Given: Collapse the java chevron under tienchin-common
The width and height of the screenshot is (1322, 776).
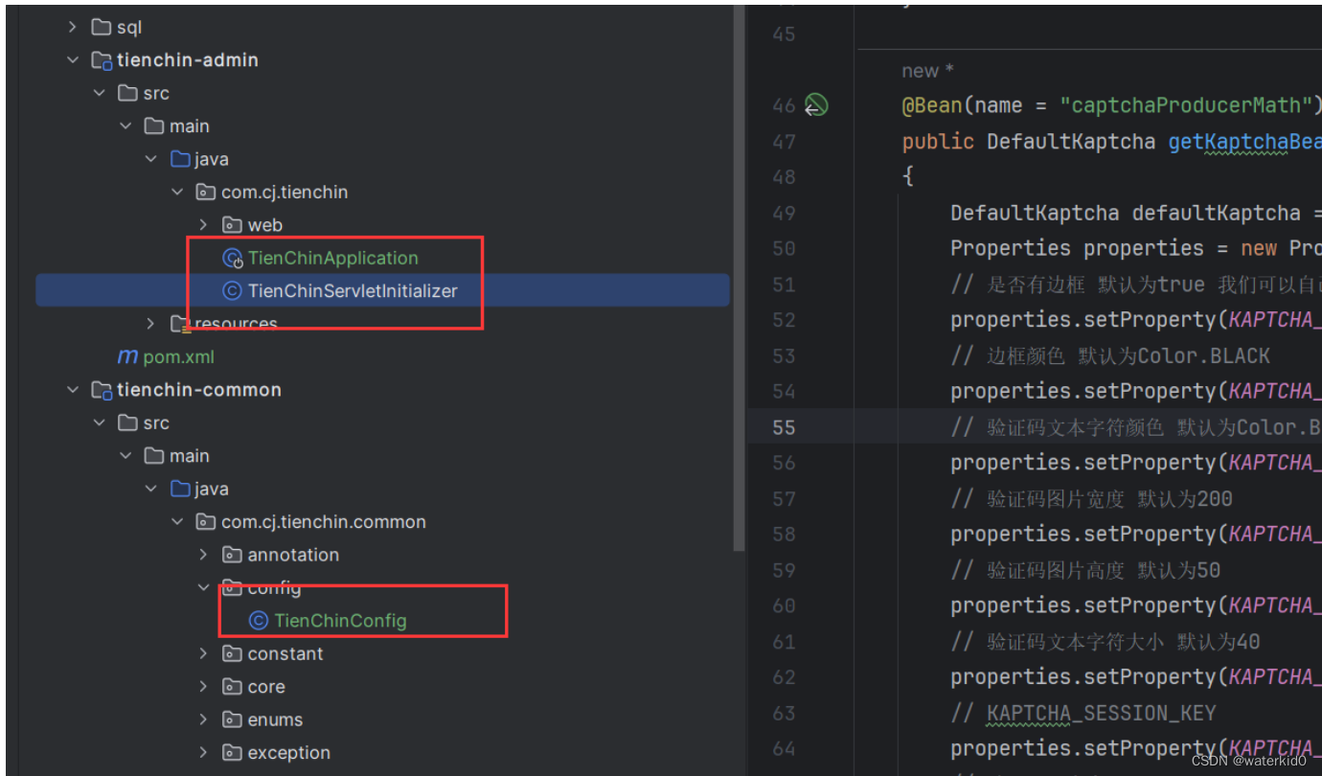Looking at the screenshot, I should click(151, 489).
